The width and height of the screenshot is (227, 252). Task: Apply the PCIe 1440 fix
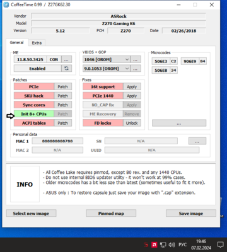coord(132,96)
